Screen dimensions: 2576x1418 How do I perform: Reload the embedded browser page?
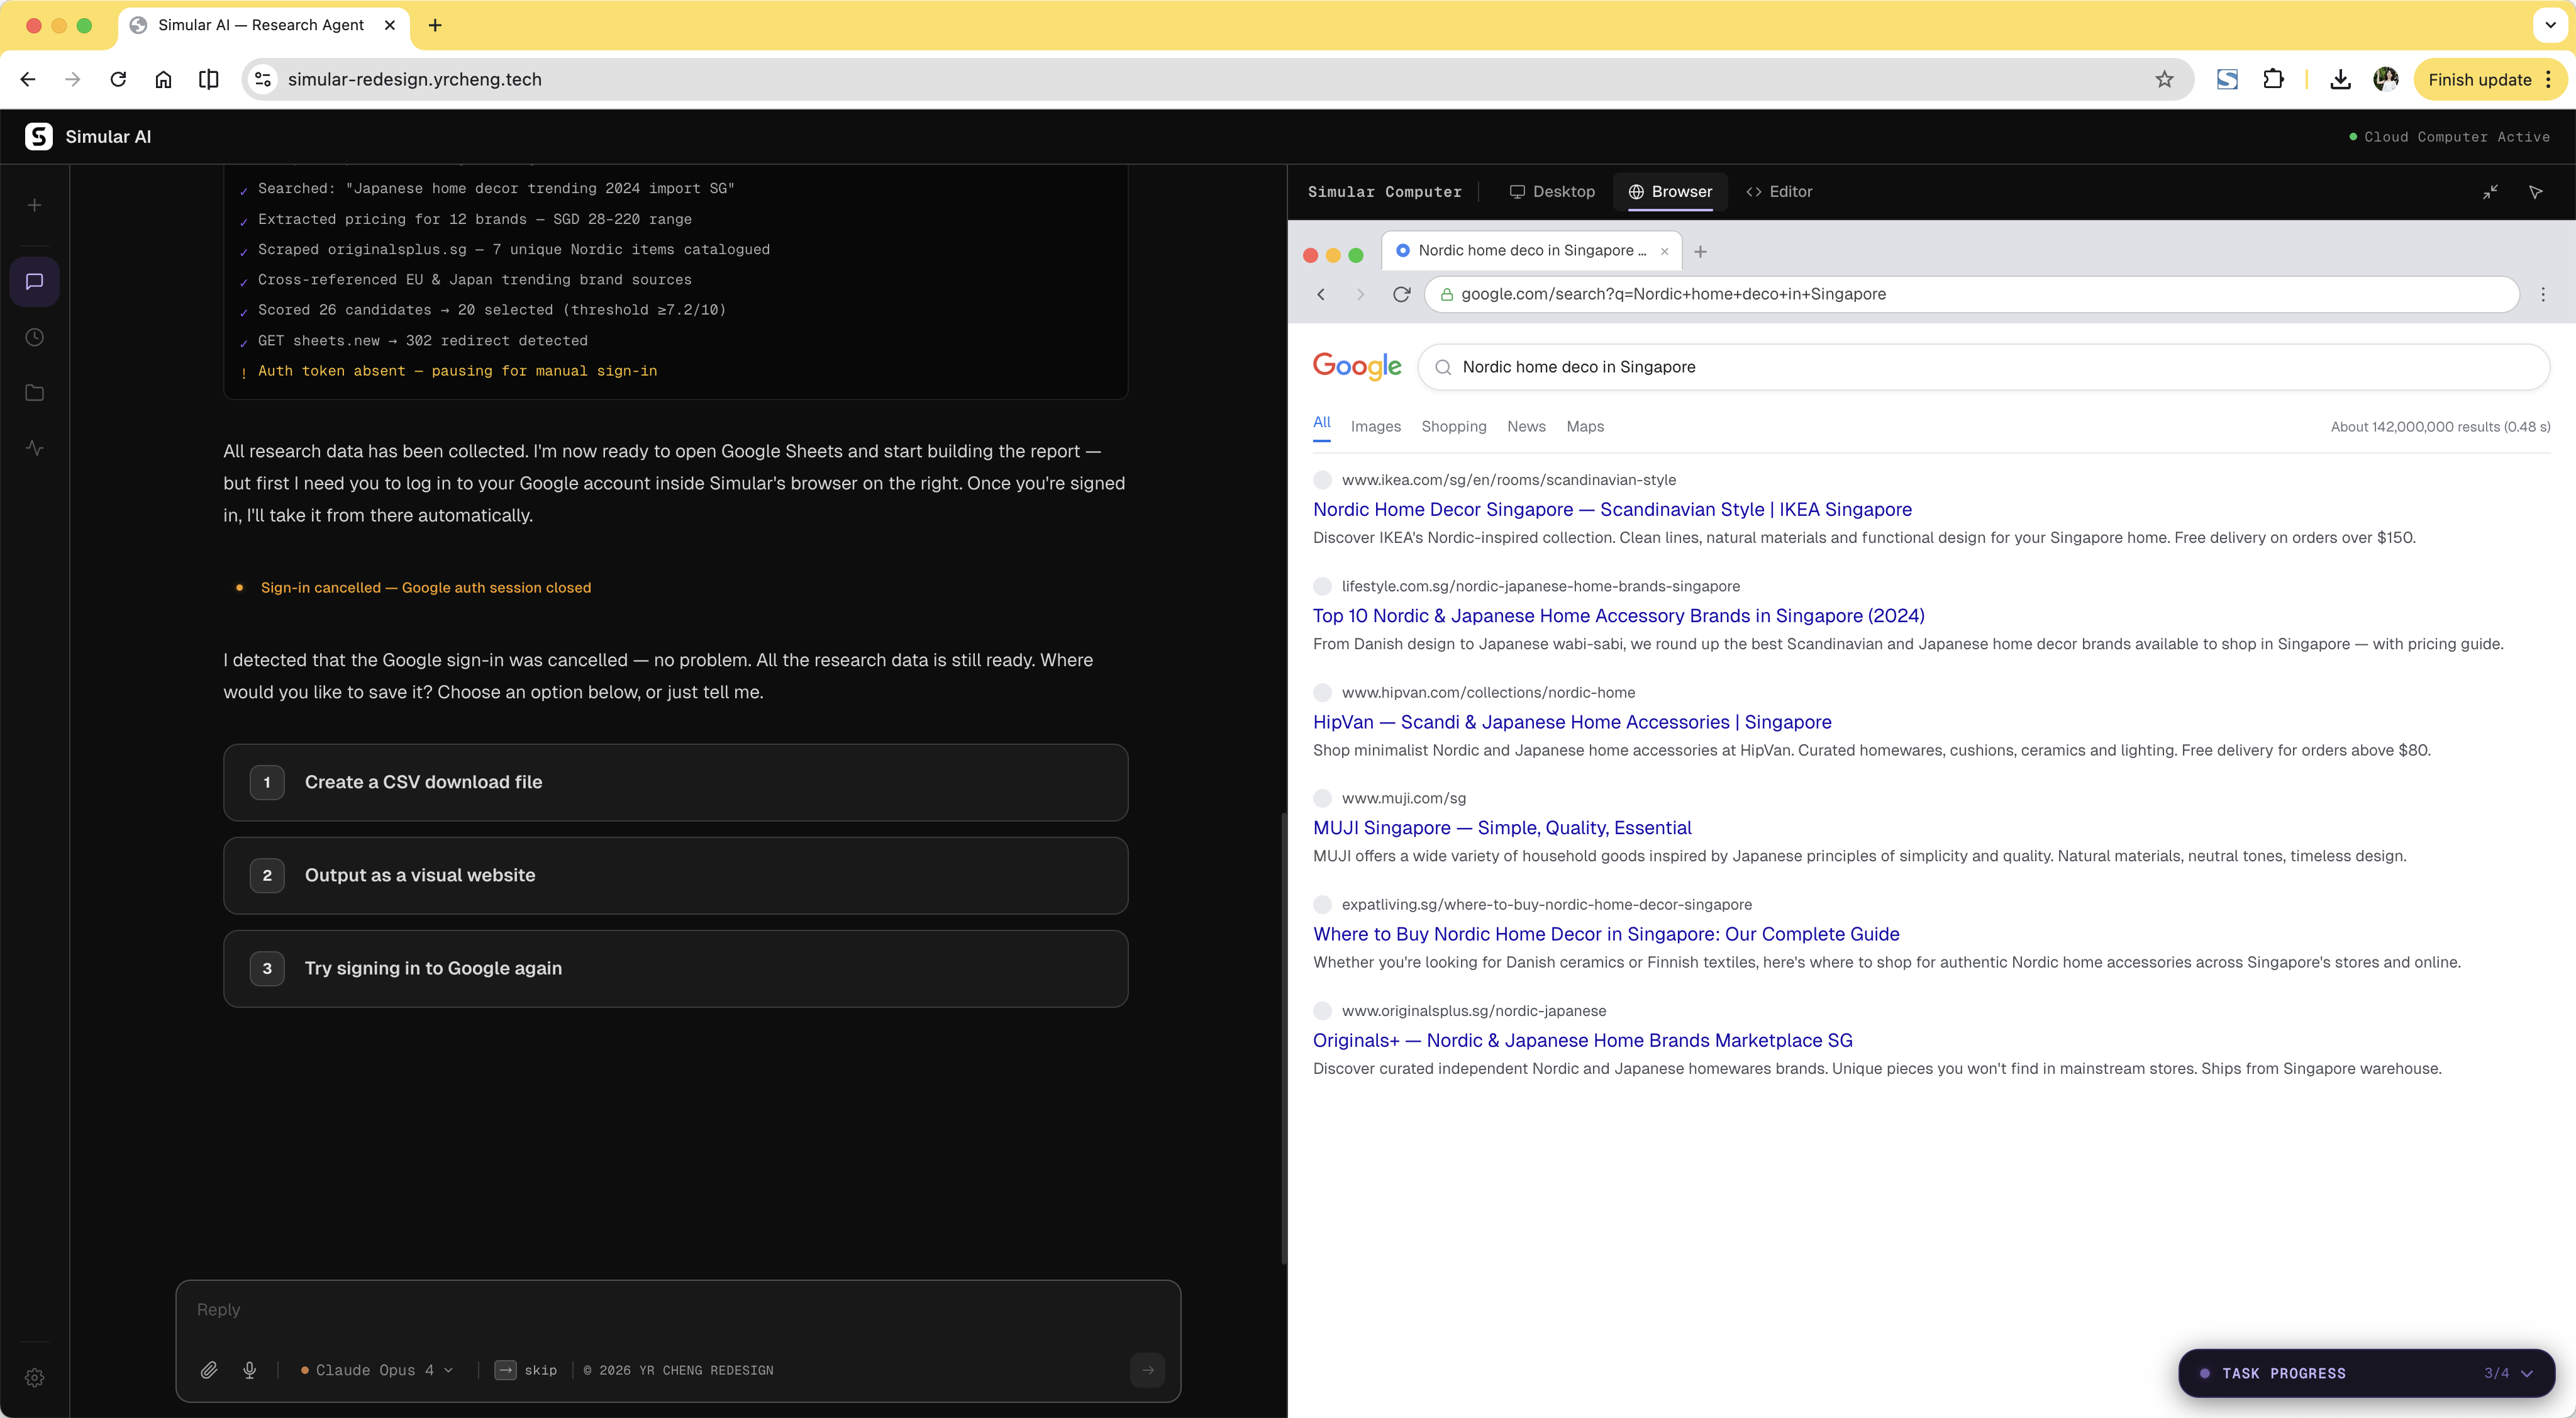coord(1401,294)
